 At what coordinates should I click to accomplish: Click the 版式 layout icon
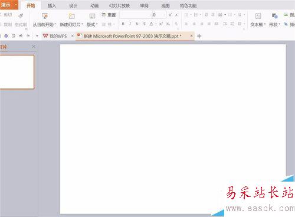pos(92,16)
